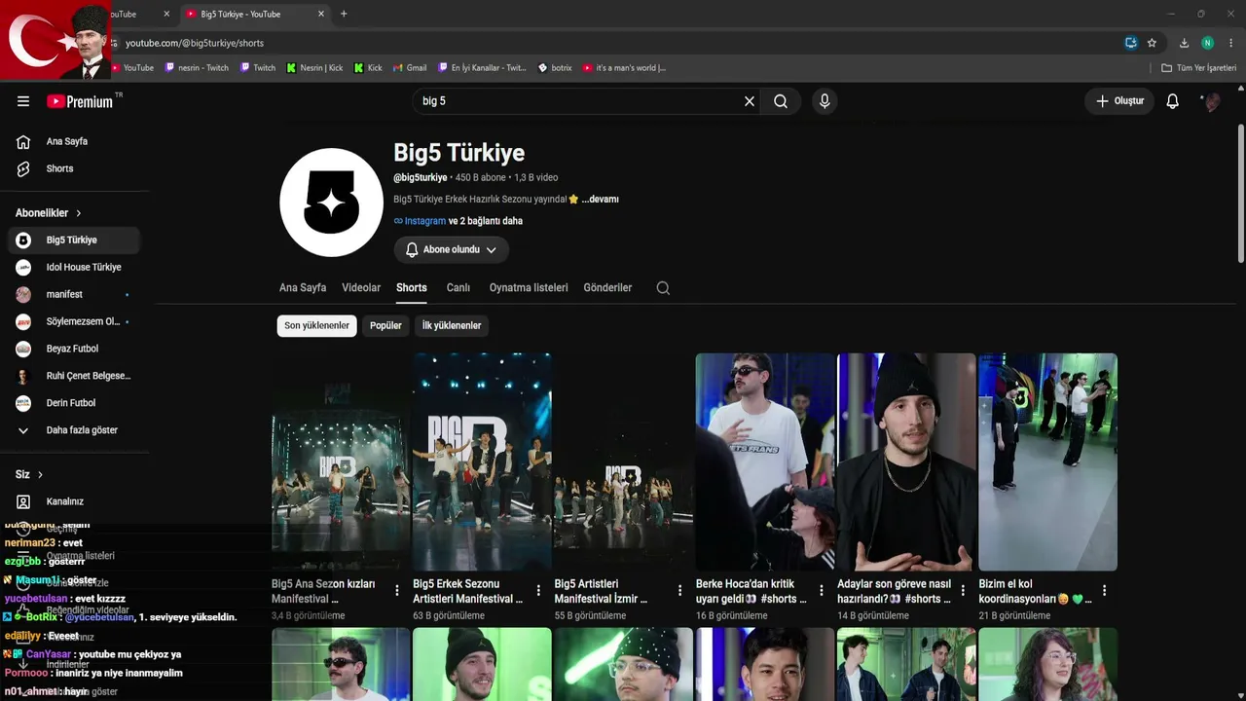The height and width of the screenshot is (701, 1246).
Task: Open options for Adaylar son göreve short
Action: [x=963, y=590]
